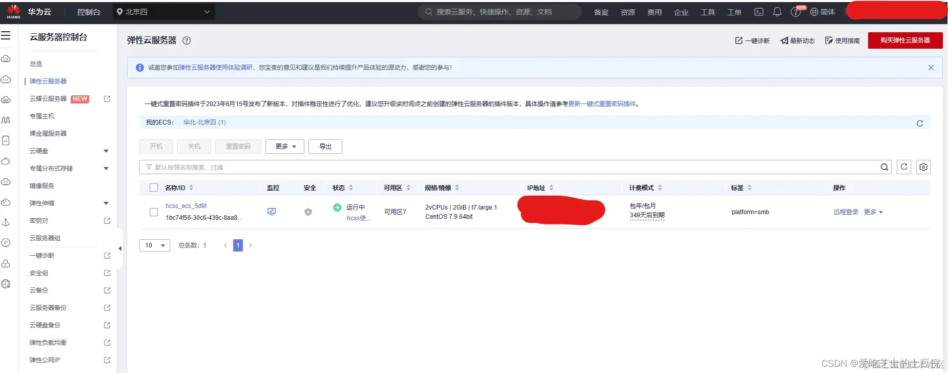This screenshot has width=948, height=373.
Task: Open 使用指南 in page header
Action: [x=842, y=40]
